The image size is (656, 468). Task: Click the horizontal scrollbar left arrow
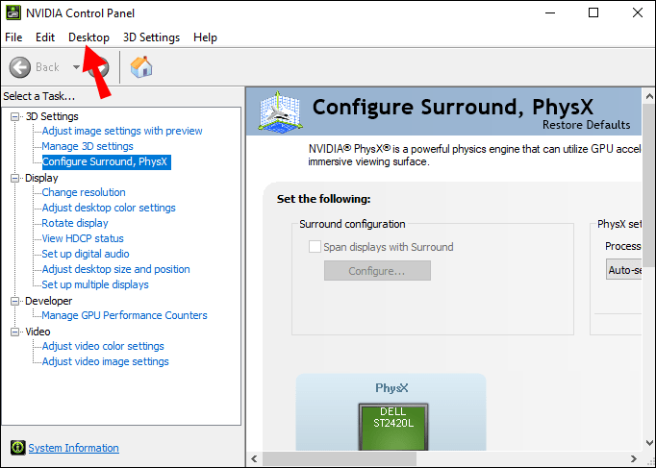click(x=254, y=459)
